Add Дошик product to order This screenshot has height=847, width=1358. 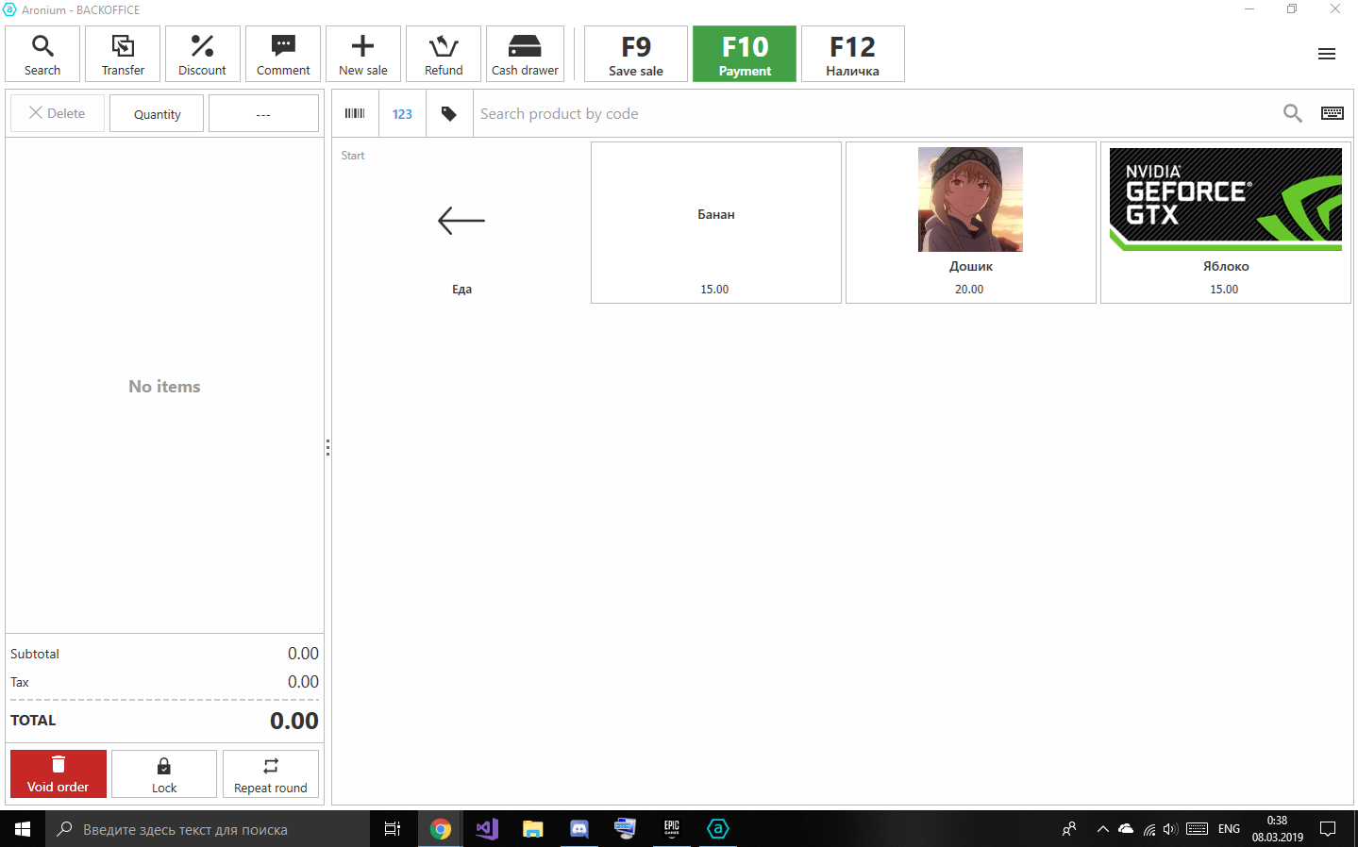point(970,223)
